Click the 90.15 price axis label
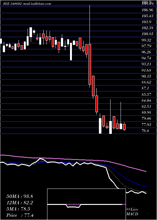The image size is (157, 220). click(146, 76)
